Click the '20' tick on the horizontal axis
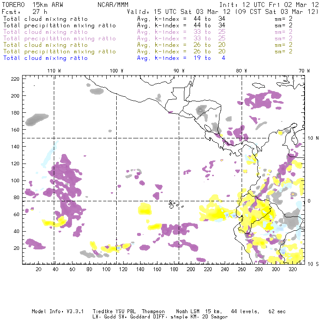The height and width of the screenshot is (321, 321). coord(39,269)
